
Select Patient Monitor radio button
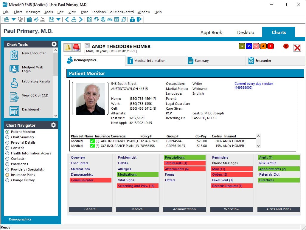tap(7, 132)
